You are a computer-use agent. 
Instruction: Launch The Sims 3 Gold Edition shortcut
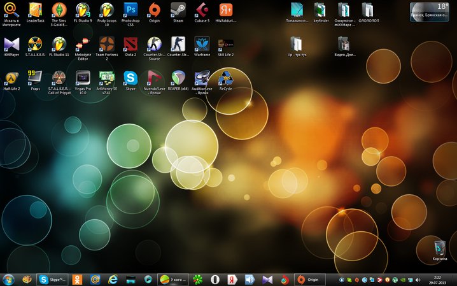click(59, 15)
